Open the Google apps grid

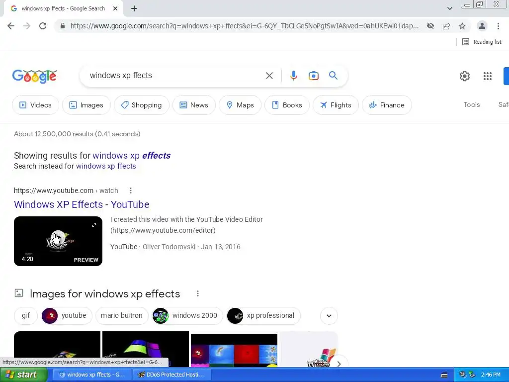[487, 76]
